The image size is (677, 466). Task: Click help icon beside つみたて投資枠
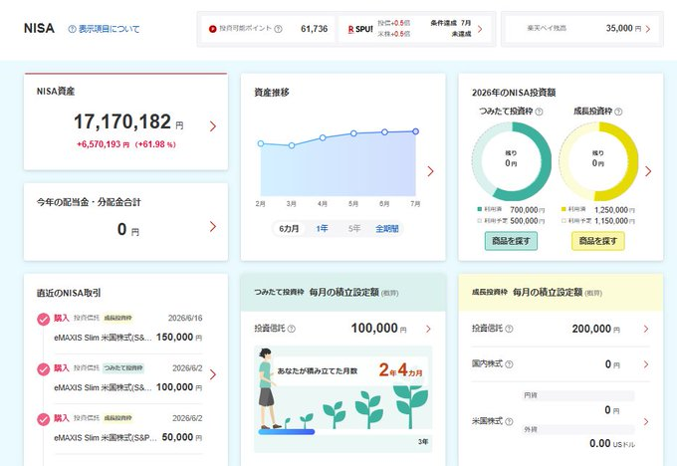[x=539, y=112]
